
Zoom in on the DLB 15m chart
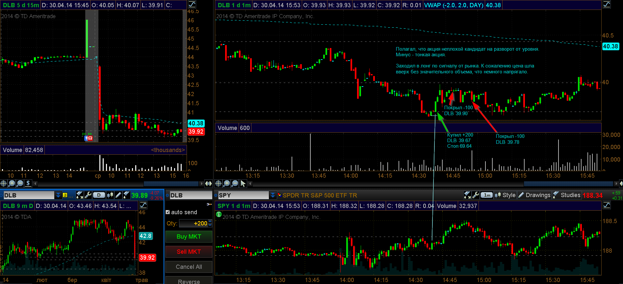tap(12, 183)
